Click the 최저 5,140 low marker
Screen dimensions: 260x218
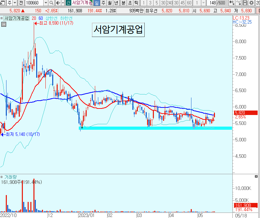pos(20,134)
